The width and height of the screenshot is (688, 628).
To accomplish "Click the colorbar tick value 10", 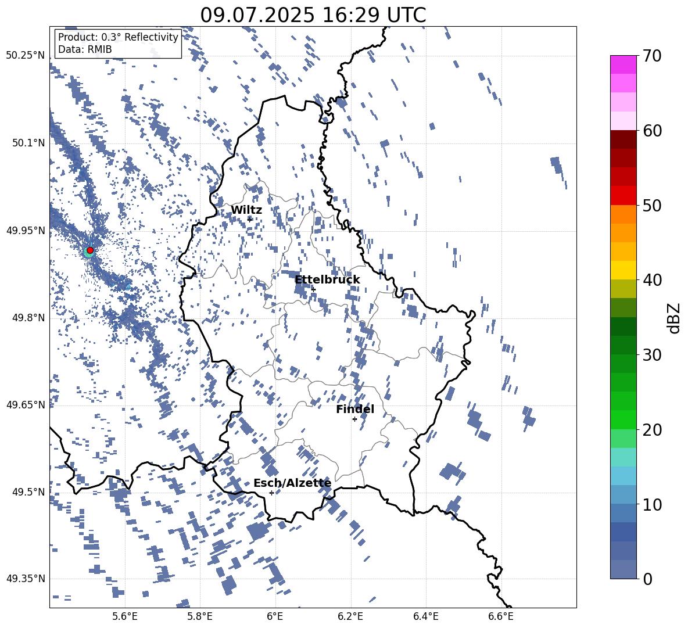I will click(x=652, y=504).
